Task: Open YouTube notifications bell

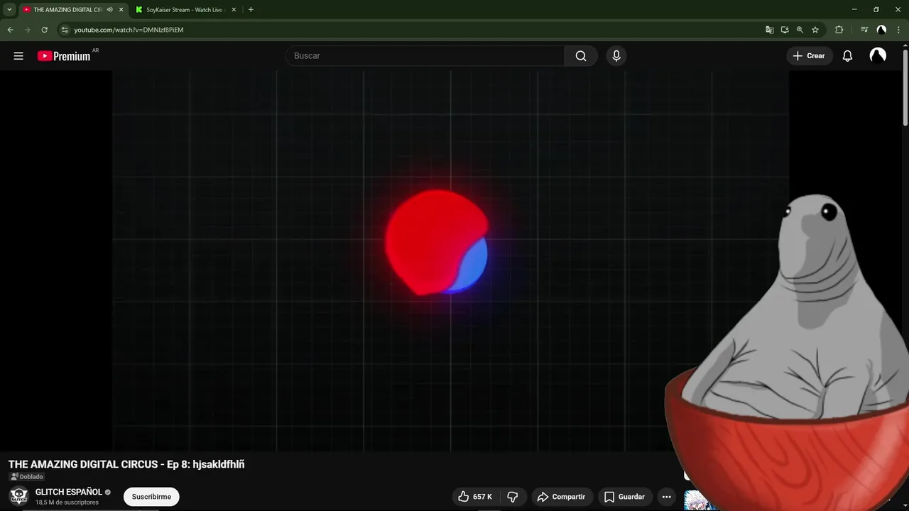Action: pyautogui.click(x=847, y=56)
